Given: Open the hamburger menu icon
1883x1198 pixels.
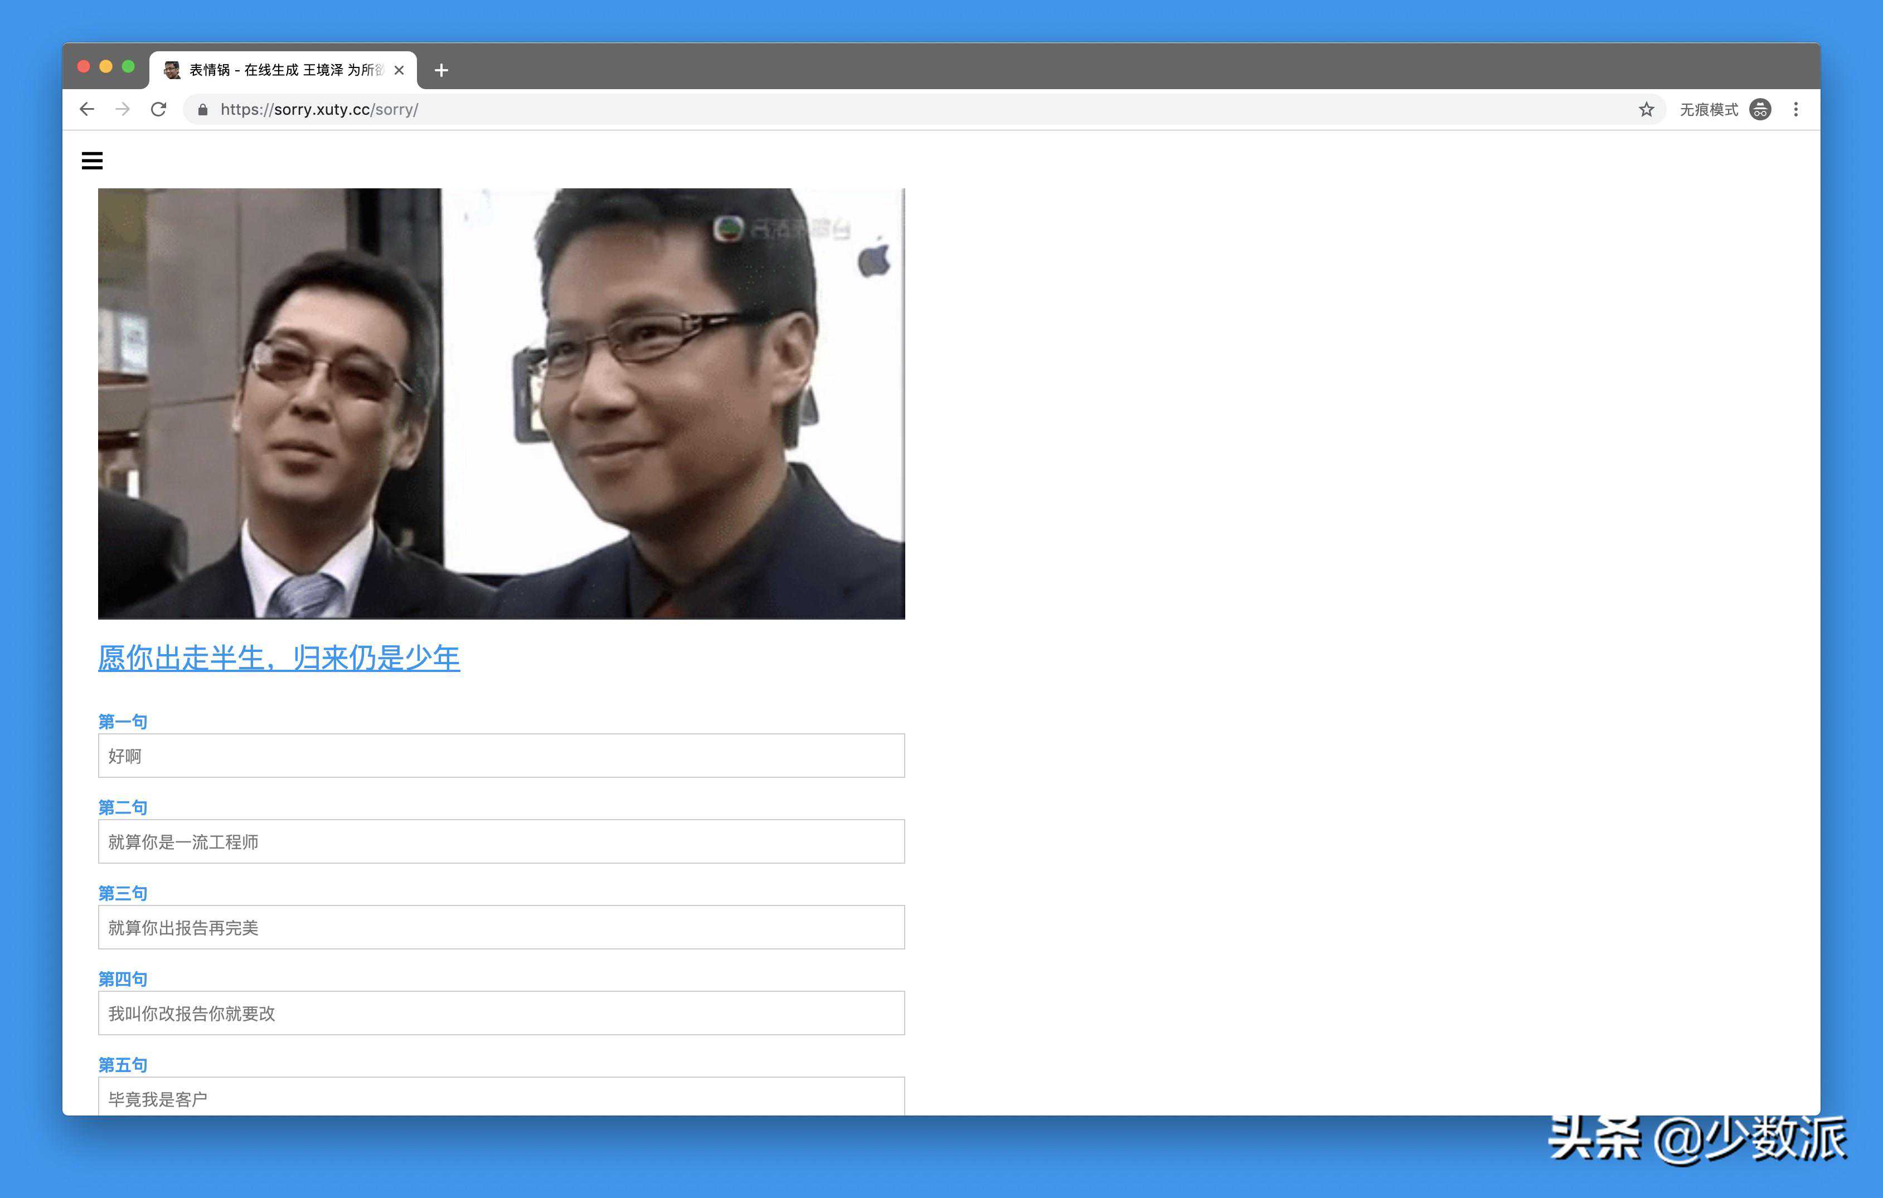Looking at the screenshot, I should coord(93,160).
